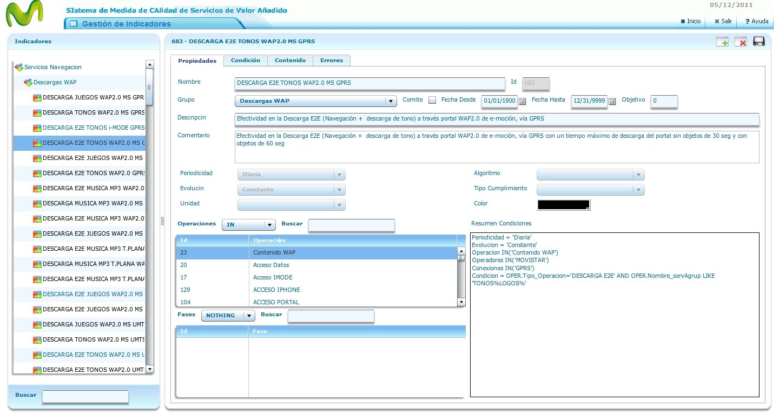Click the Servicios Navegacion folder icon

tap(19, 67)
